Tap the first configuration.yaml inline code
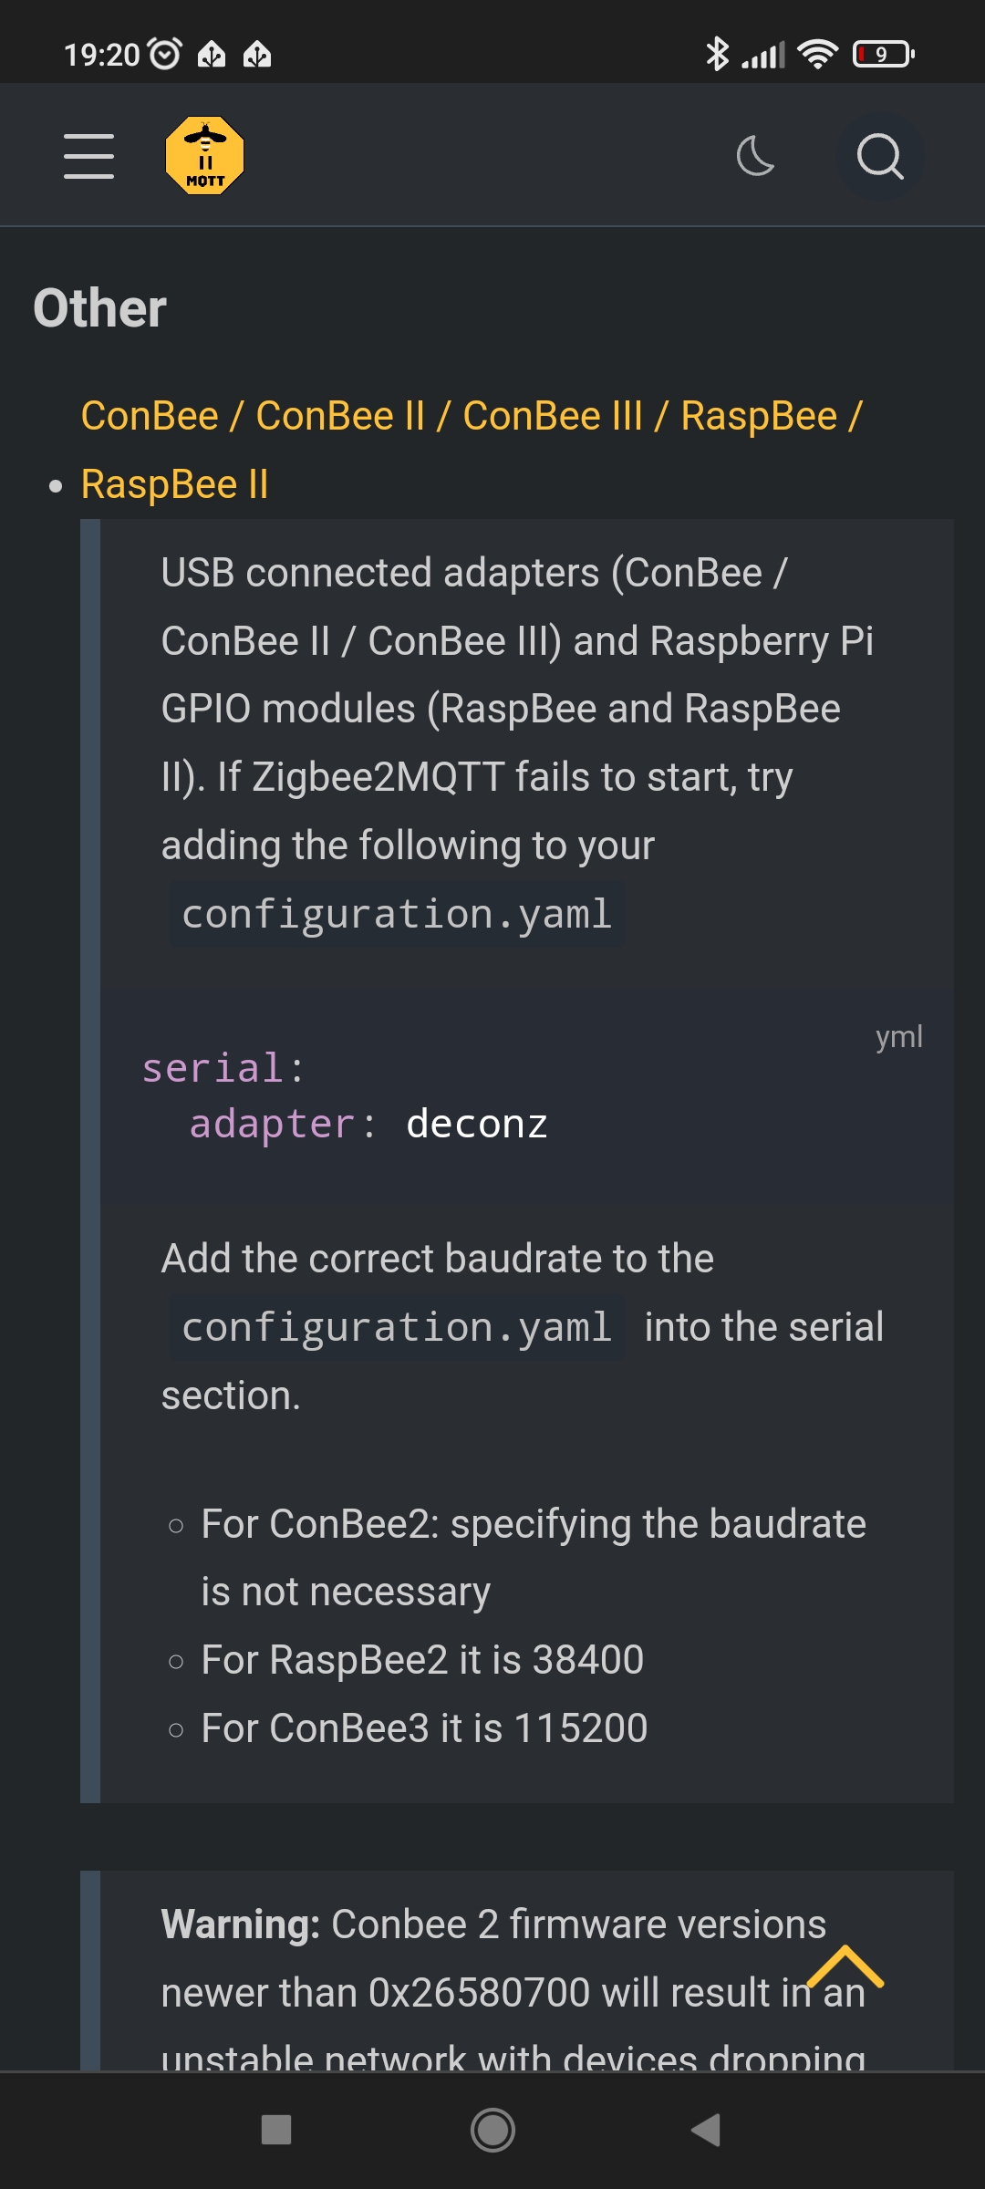 (397, 914)
